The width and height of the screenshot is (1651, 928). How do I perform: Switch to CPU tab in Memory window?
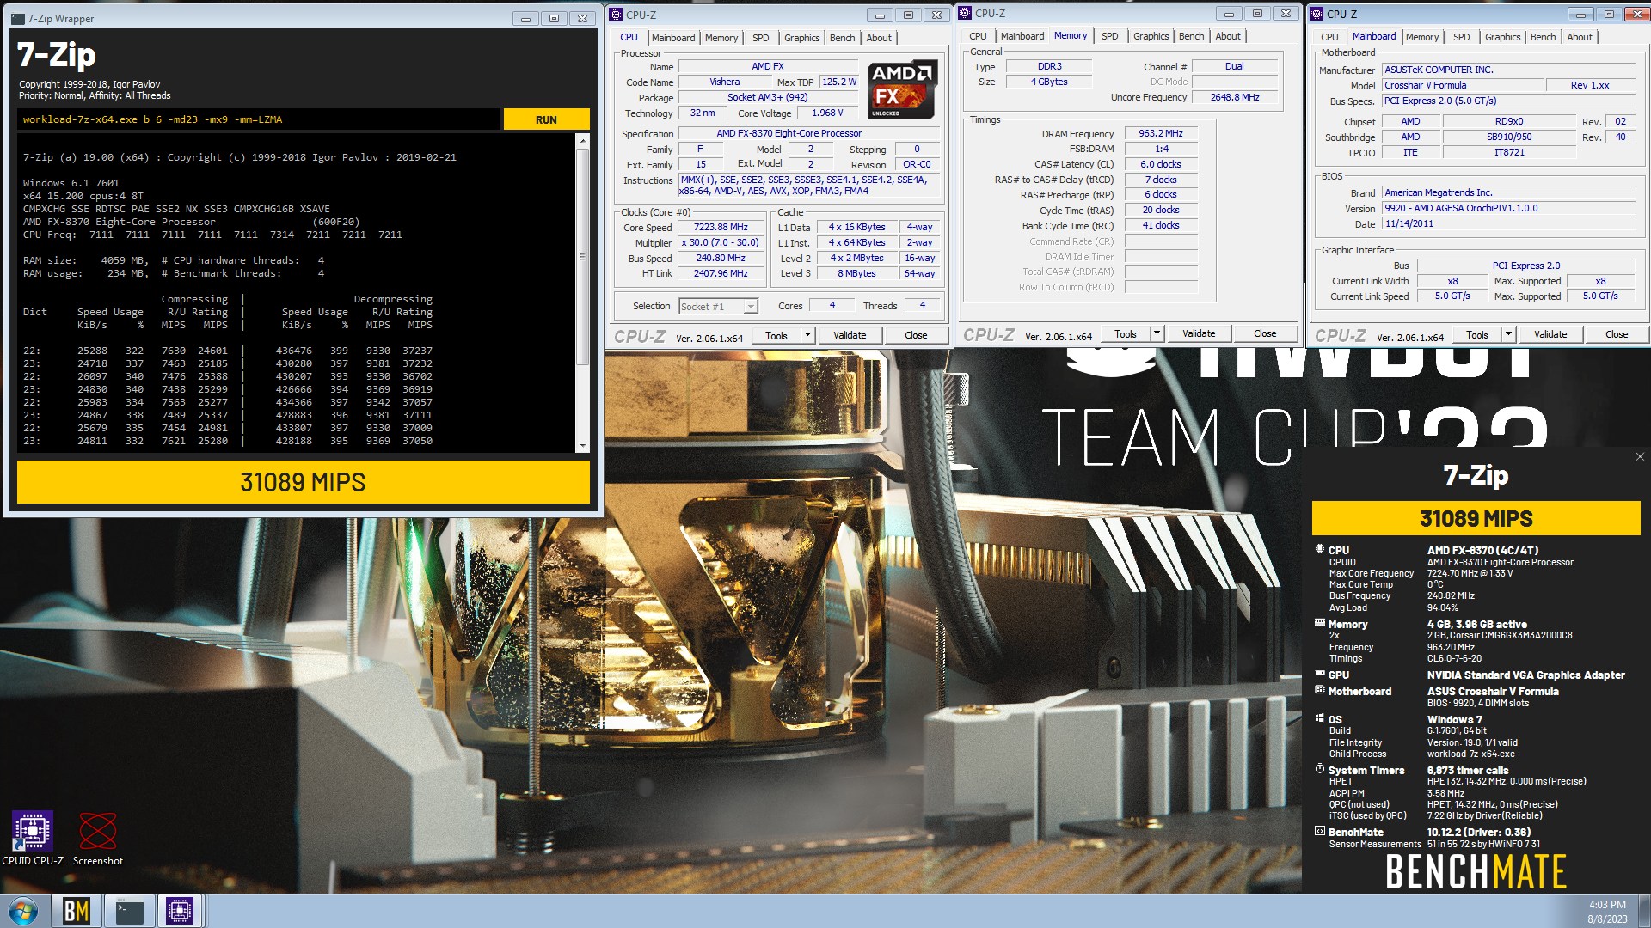coord(979,36)
